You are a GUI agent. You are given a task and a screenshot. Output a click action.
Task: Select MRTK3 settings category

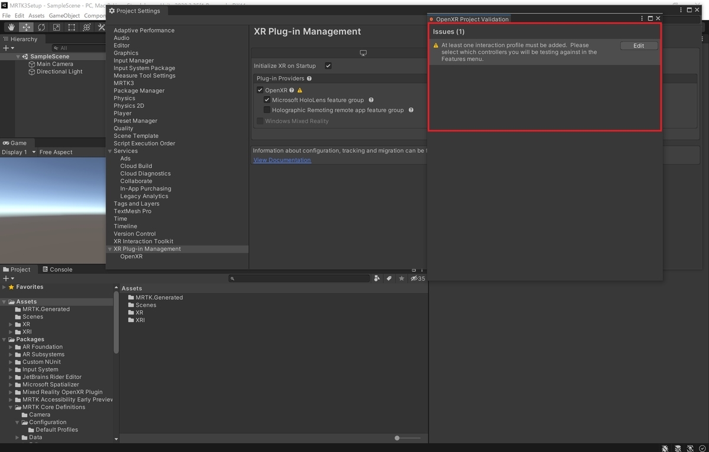[x=124, y=83]
